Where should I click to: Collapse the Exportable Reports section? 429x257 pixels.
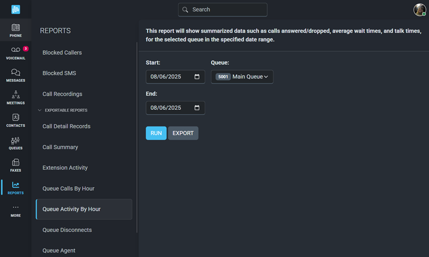click(40, 110)
